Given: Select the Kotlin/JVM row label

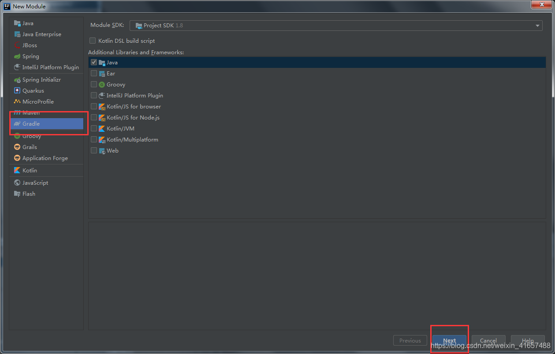Looking at the screenshot, I should point(120,129).
